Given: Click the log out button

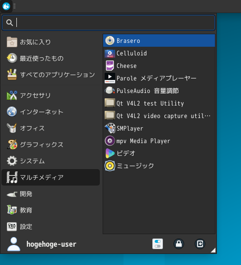Looking at the screenshot, I should pos(200,244).
